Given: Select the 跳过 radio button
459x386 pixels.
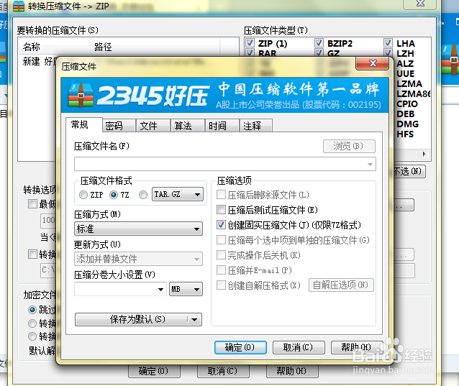Looking at the screenshot, I should tap(32, 310).
